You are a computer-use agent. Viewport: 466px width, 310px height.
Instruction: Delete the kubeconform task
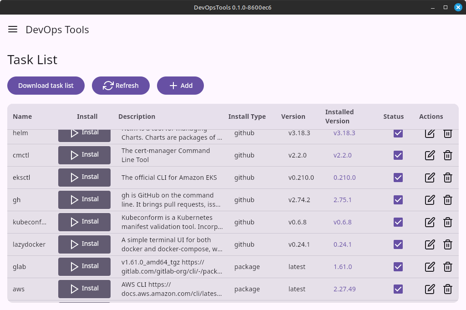click(x=448, y=222)
